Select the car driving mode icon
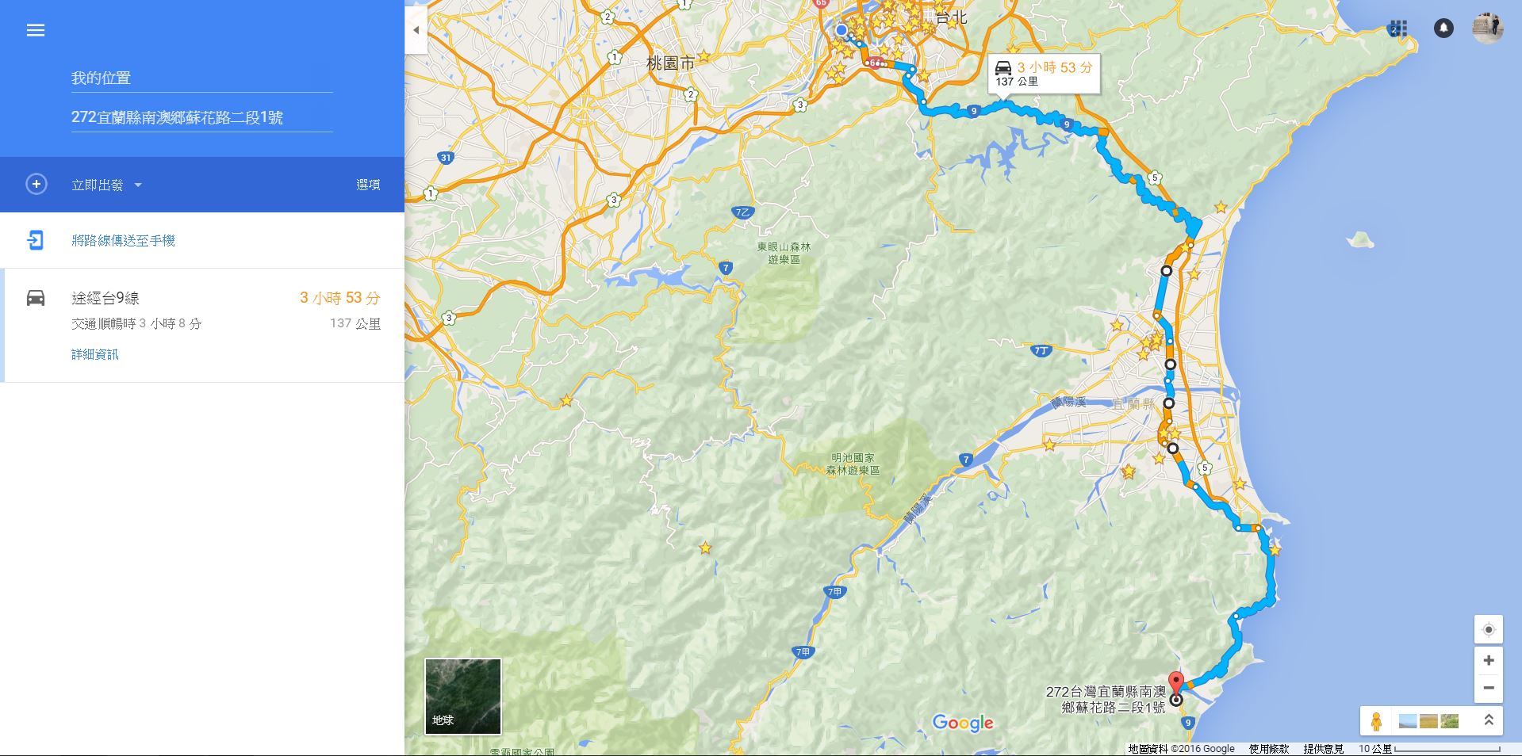This screenshot has height=756, width=1522. (36, 298)
